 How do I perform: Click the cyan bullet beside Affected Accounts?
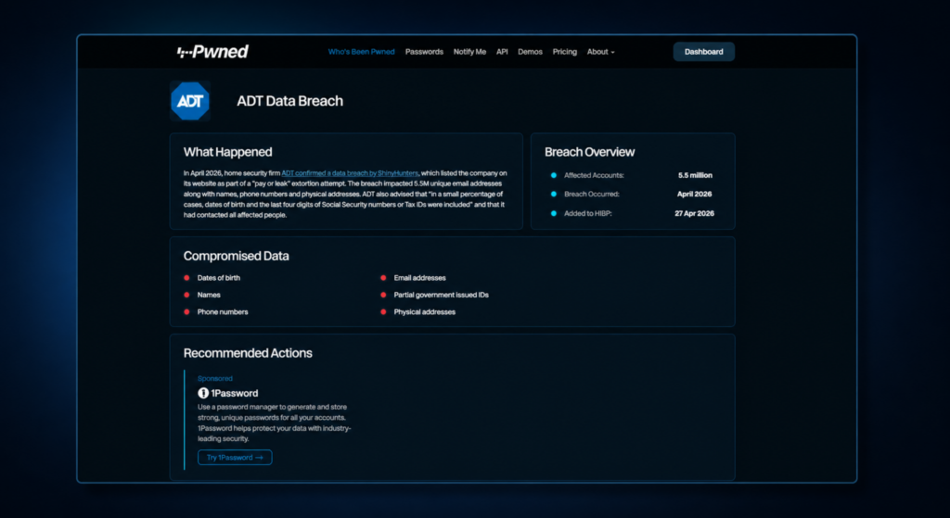[x=553, y=175]
